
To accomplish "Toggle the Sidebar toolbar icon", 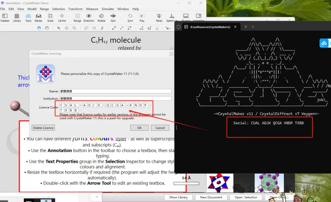I will (x=5, y=17).
